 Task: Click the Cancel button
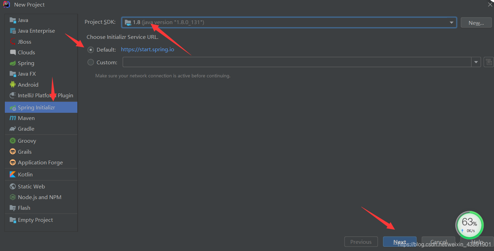click(439, 242)
